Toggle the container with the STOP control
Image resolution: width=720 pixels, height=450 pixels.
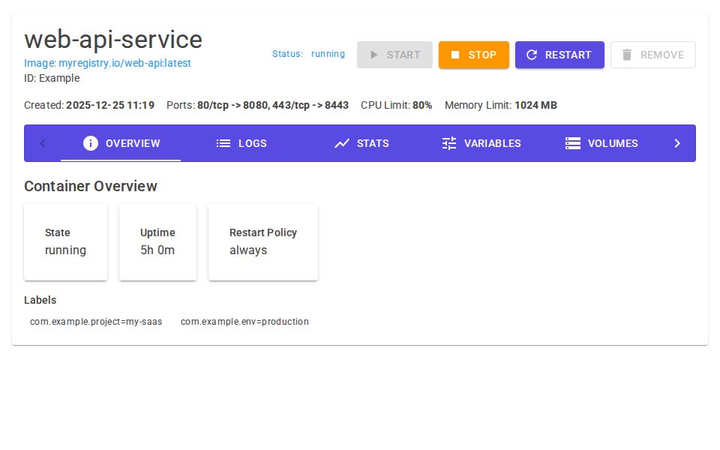pos(474,55)
